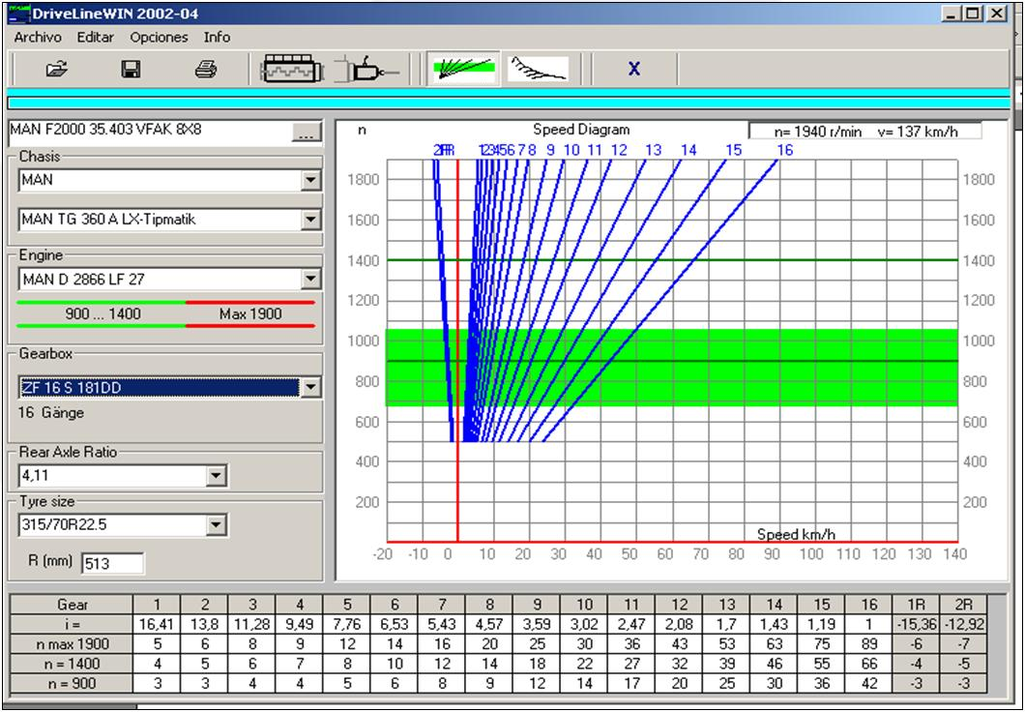Expand the MAN chassis make dropdown
The width and height of the screenshot is (1025, 712).
pos(311,180)
